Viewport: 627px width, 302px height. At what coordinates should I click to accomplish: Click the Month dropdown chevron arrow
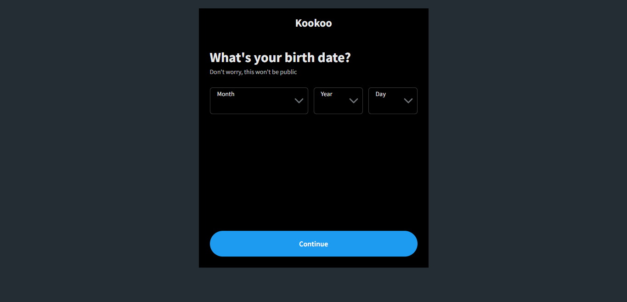[299, 101]
